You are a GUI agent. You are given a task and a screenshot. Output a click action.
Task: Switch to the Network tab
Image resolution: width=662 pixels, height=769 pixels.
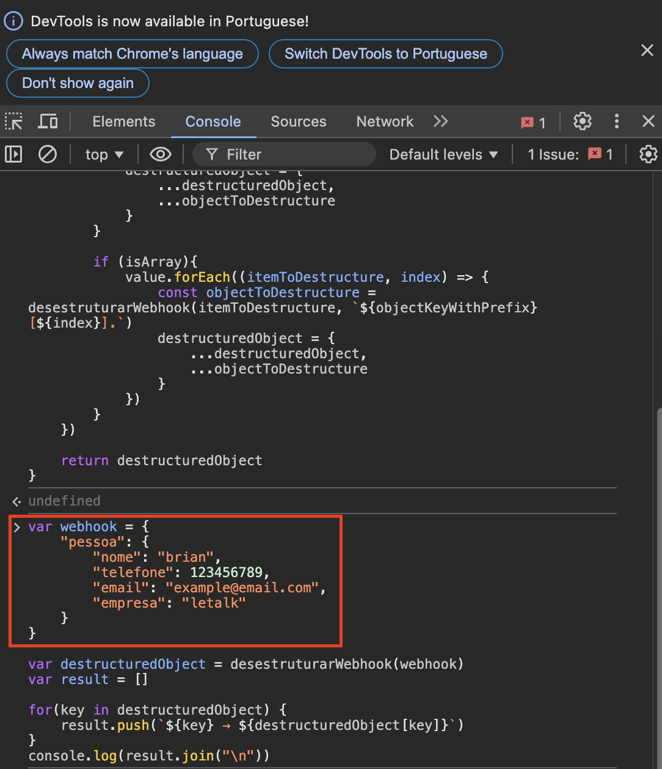click(x=385, y=122)
